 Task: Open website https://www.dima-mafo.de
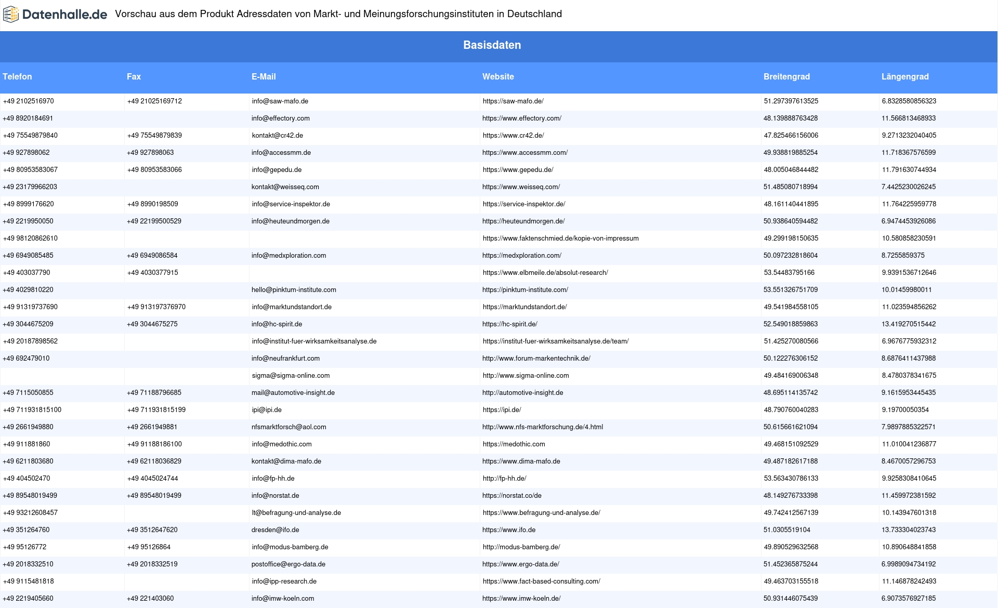[x=521, y=461]
